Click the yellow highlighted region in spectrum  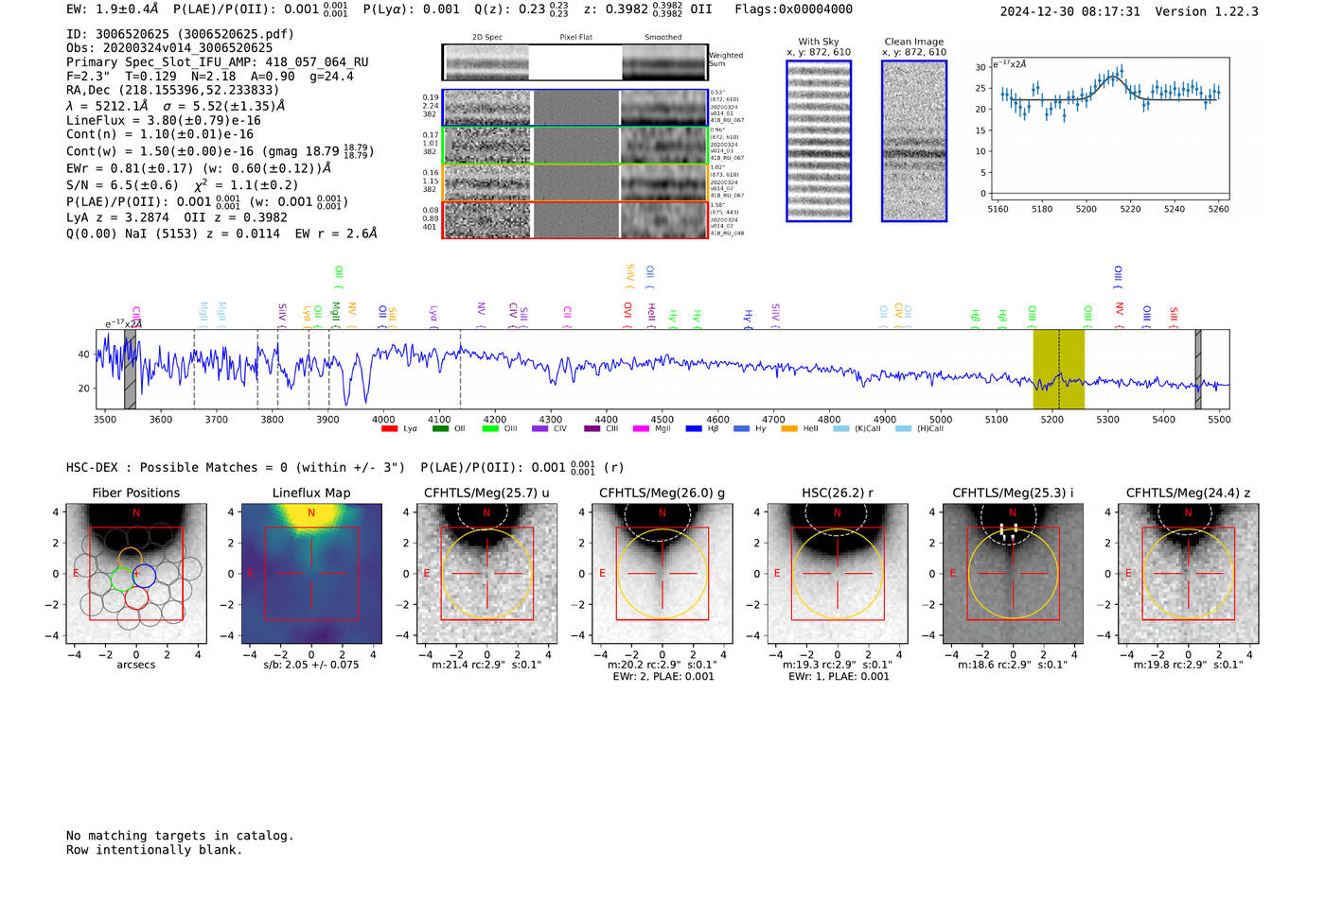coord(1058,369)
